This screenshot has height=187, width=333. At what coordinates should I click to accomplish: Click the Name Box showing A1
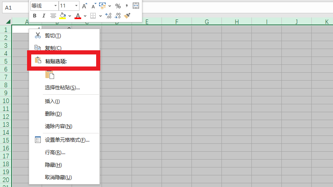click(x=15, y=8)
